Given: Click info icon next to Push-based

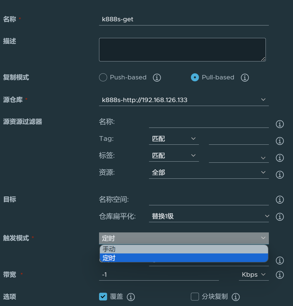Looking at the screenshot, I should [157, 78].
